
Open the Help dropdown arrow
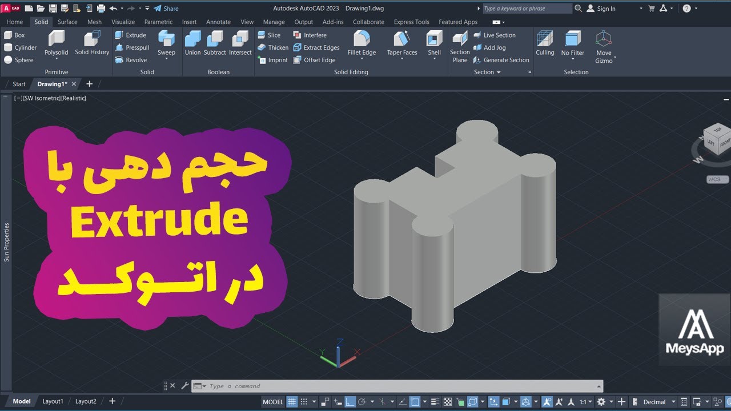(x=696, y=9)
